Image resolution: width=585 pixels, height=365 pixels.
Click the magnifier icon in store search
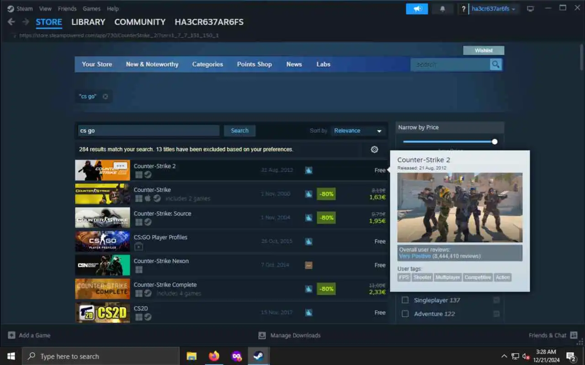[495, 64]
